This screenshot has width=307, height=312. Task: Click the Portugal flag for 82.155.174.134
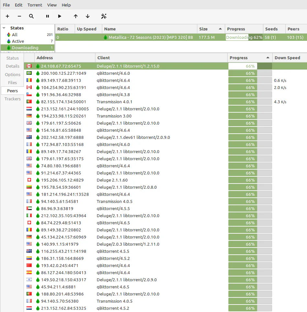tap(29, 102)
